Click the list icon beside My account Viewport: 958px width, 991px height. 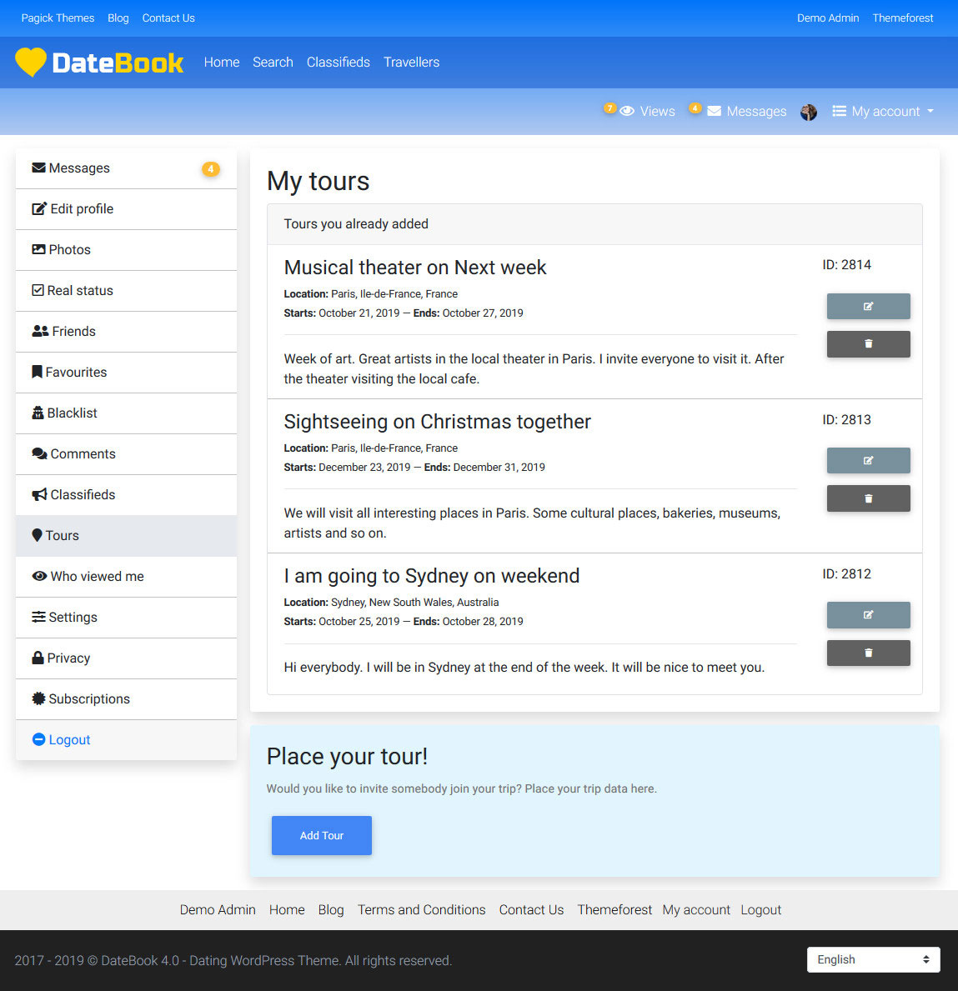(x=839, y=111)
